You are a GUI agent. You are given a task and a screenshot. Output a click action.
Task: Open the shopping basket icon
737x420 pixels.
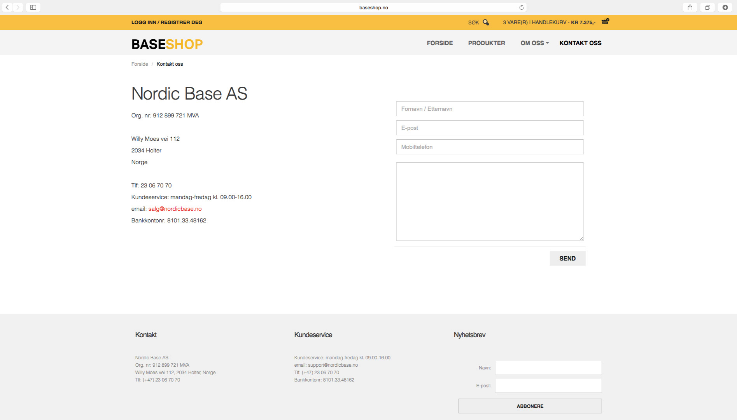pos(605,22)
